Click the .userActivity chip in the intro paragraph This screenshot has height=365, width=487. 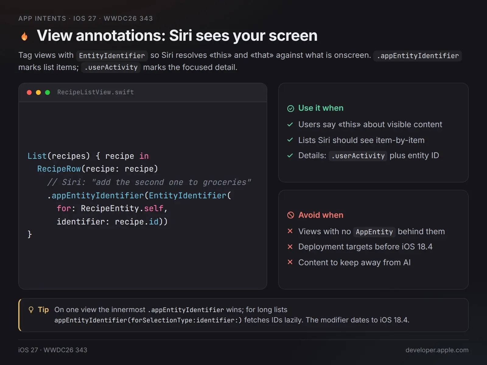pos(111,67)
